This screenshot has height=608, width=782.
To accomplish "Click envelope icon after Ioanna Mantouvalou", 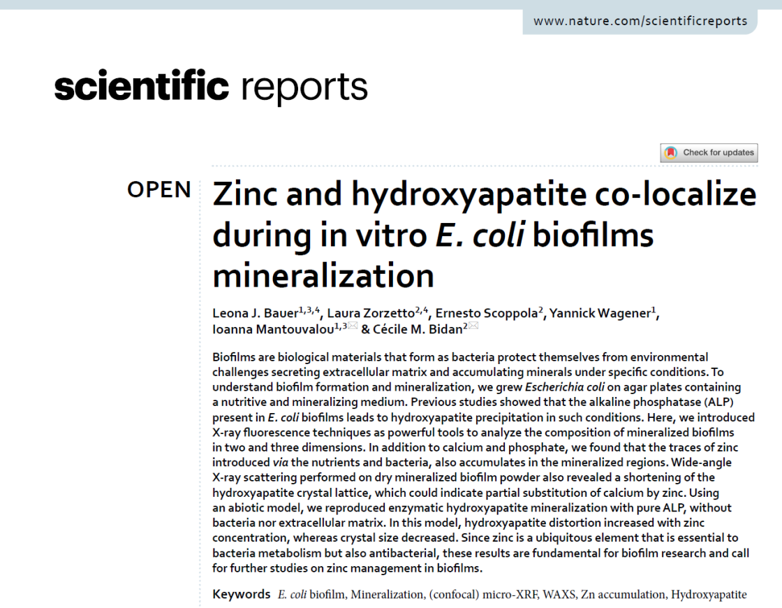I will [x=353, y=327].
